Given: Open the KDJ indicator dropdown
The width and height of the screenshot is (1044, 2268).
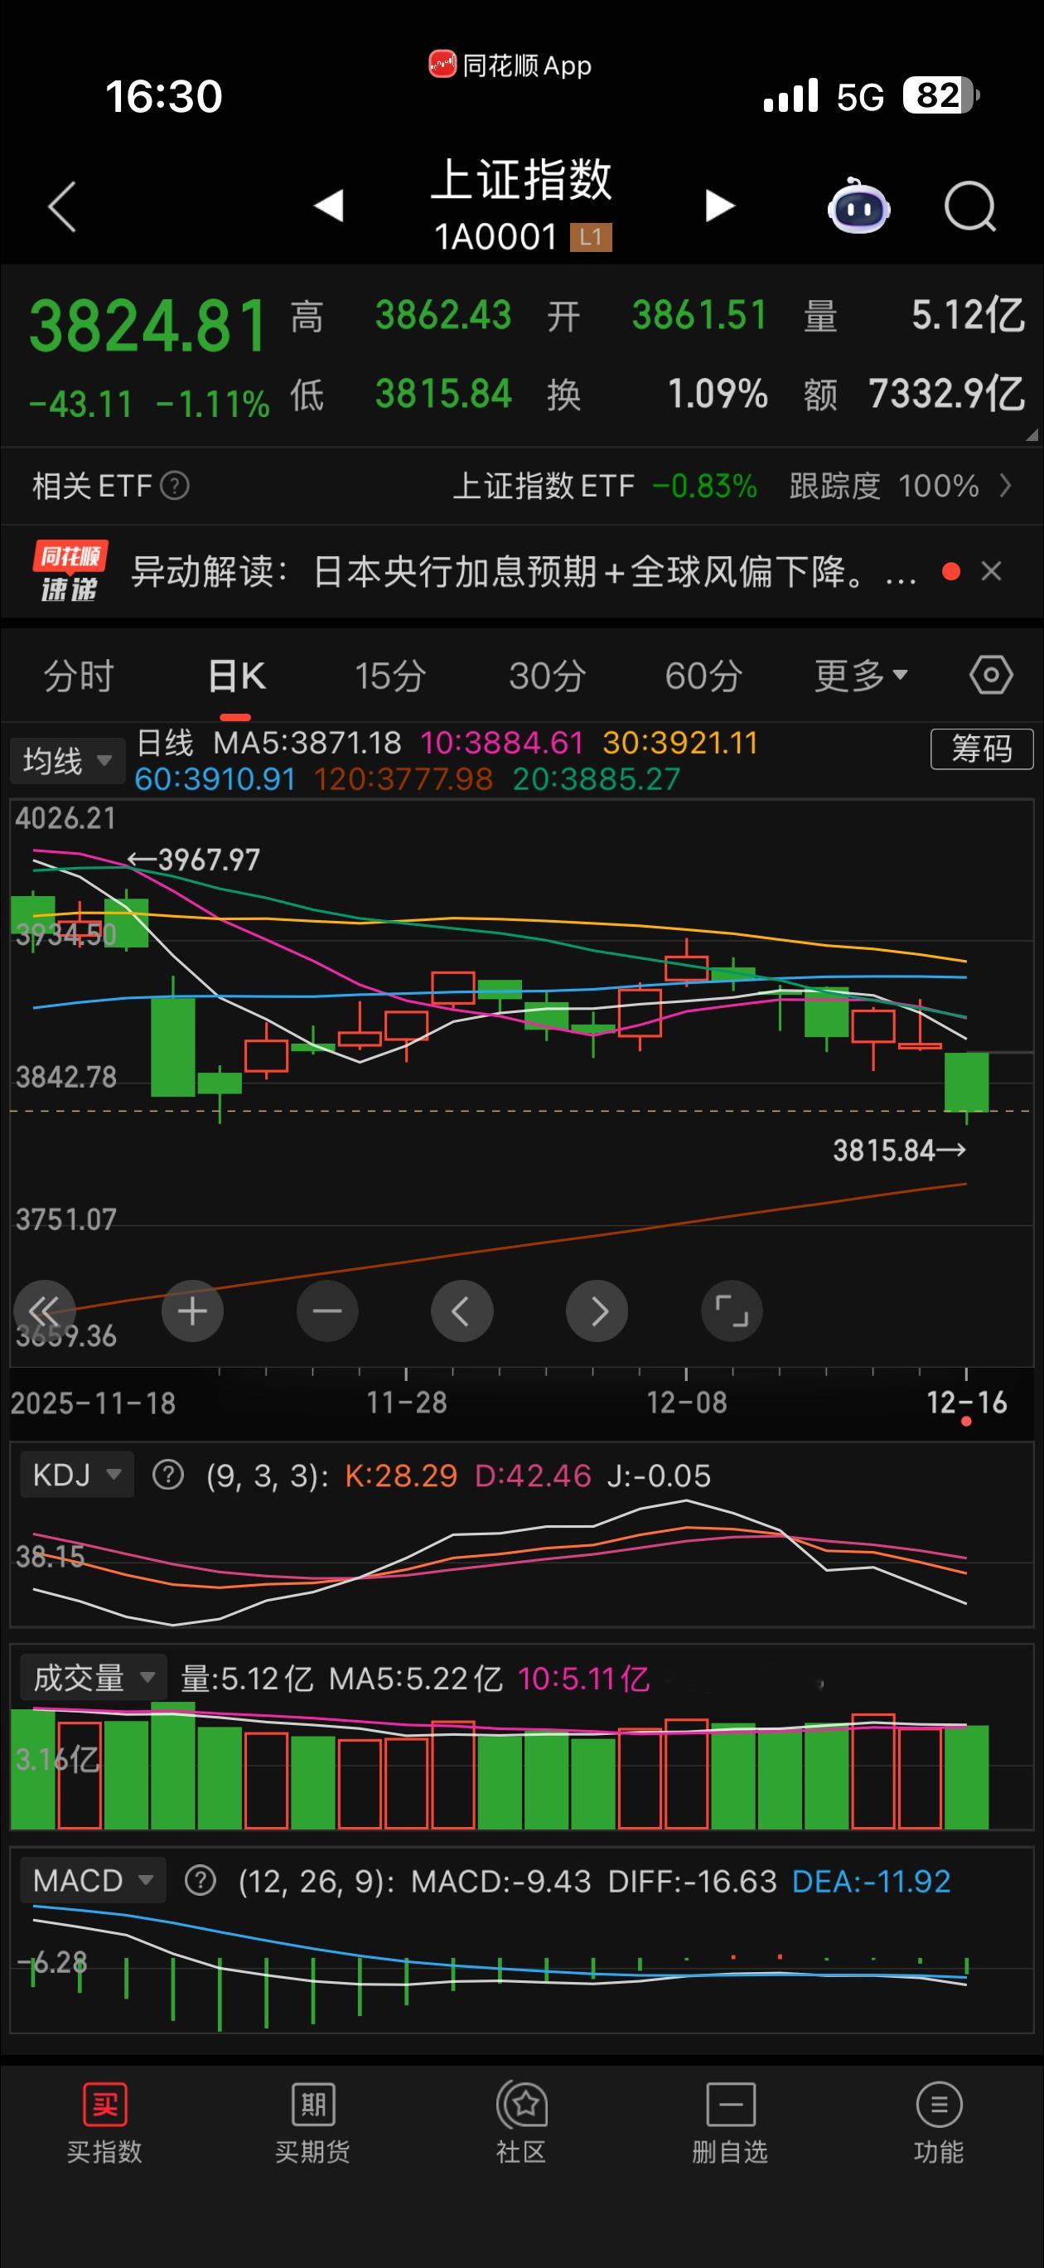Looking at the screenshot, I should click(76, 1474).
